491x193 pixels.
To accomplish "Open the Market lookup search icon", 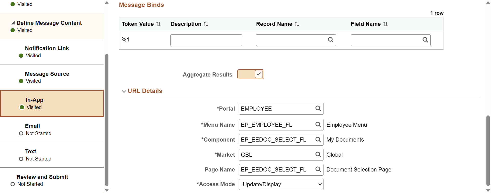I will [318, 155].
